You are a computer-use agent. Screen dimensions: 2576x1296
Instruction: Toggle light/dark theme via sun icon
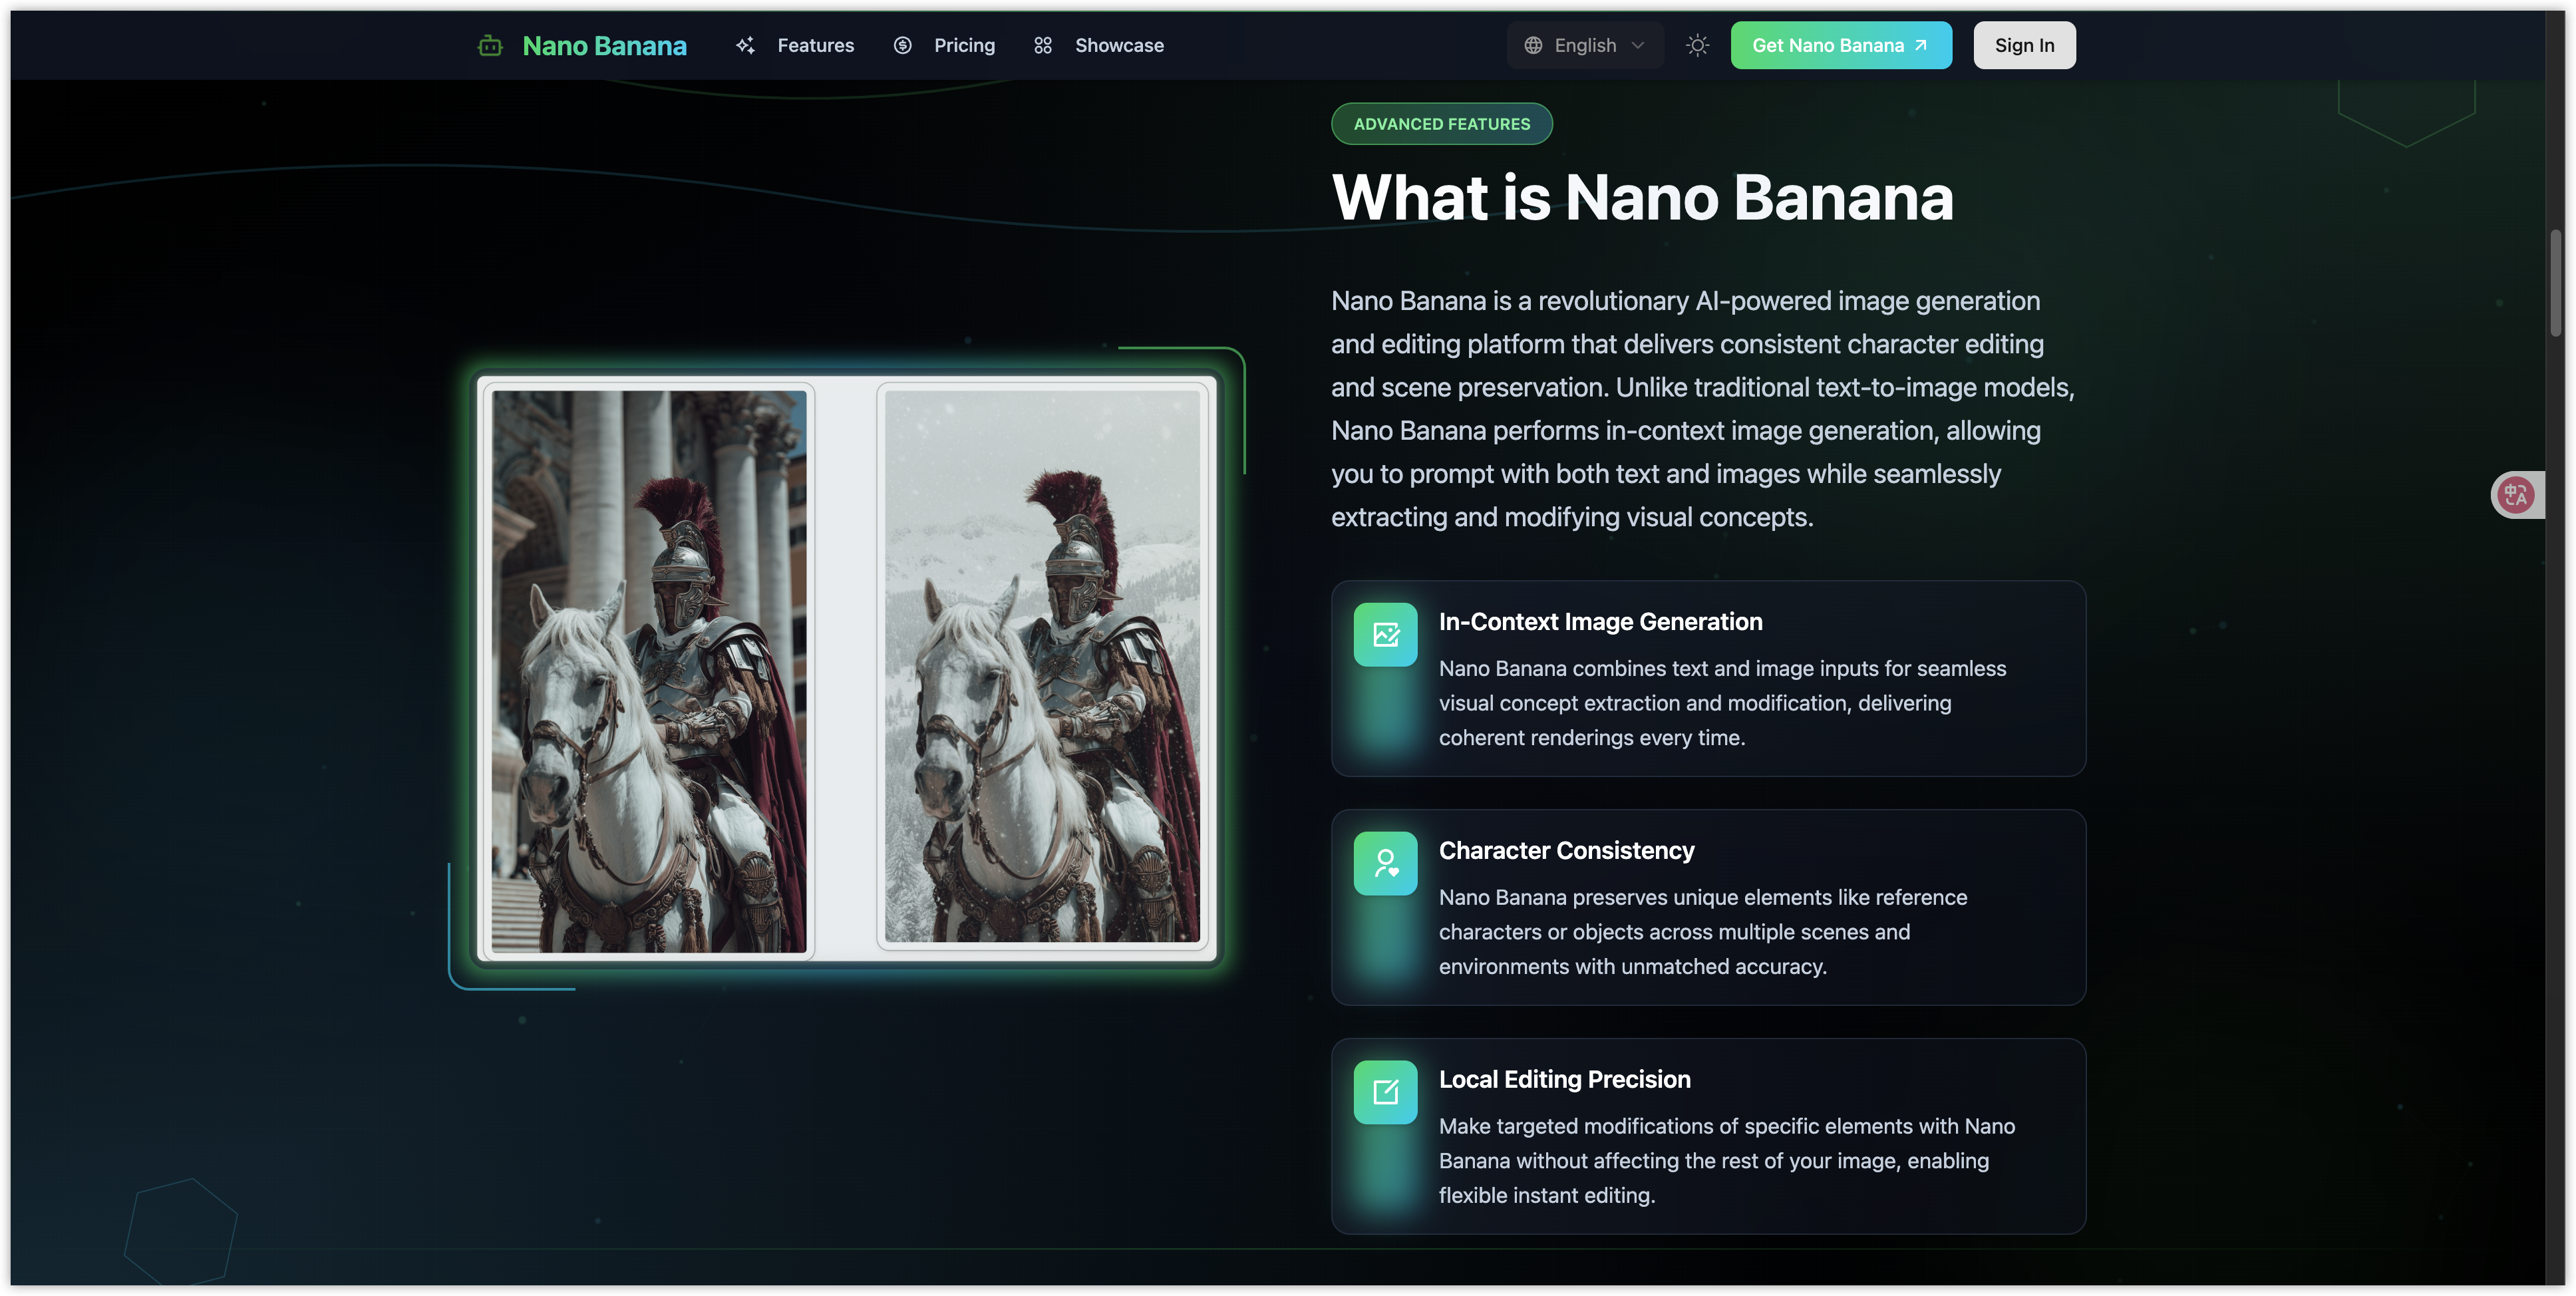[x=1697, y=46]
